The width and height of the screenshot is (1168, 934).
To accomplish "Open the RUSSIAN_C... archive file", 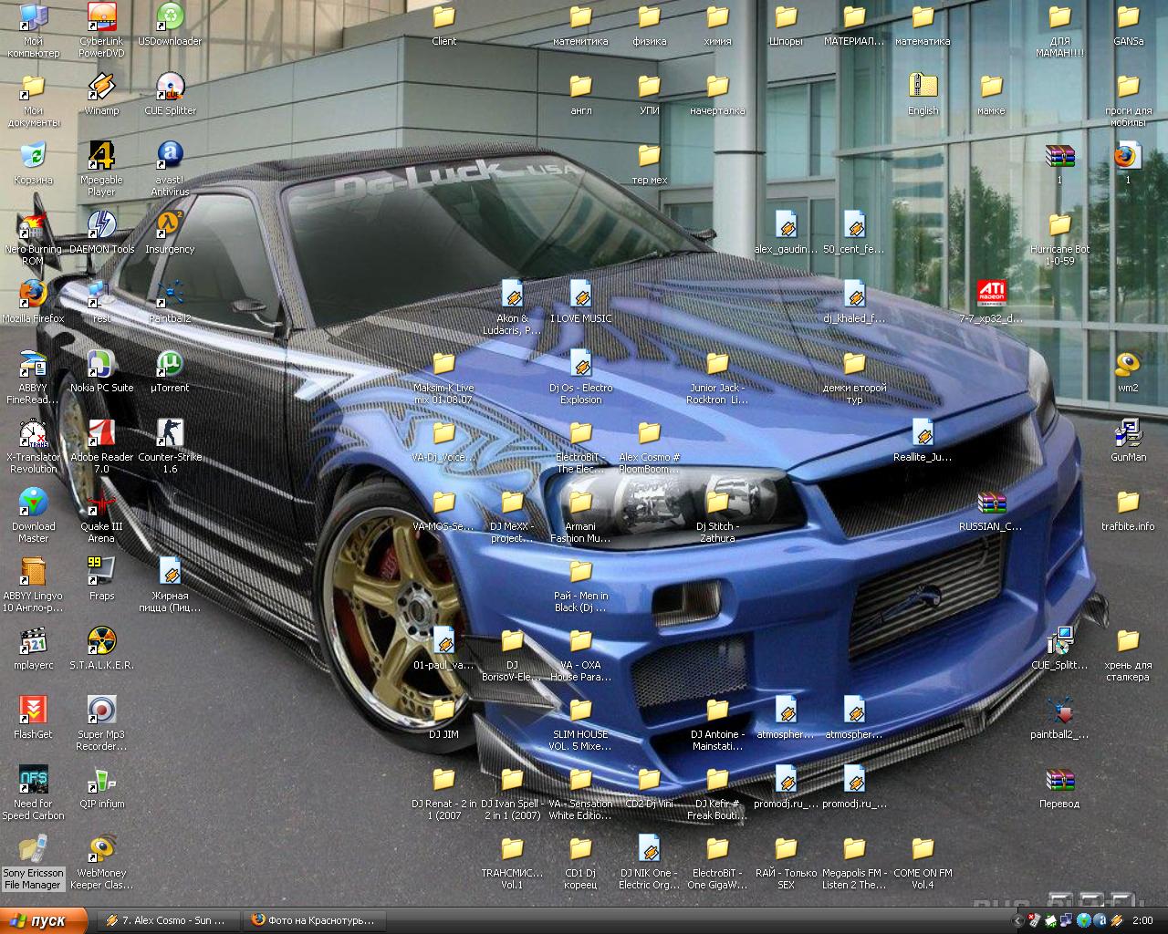I will click(991, 510).
